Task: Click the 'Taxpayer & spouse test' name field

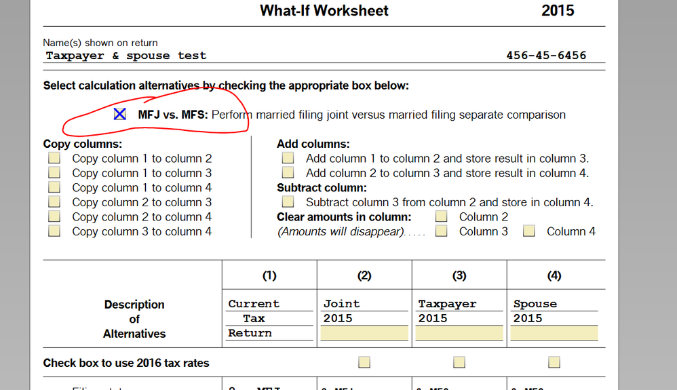Action: 126,56
